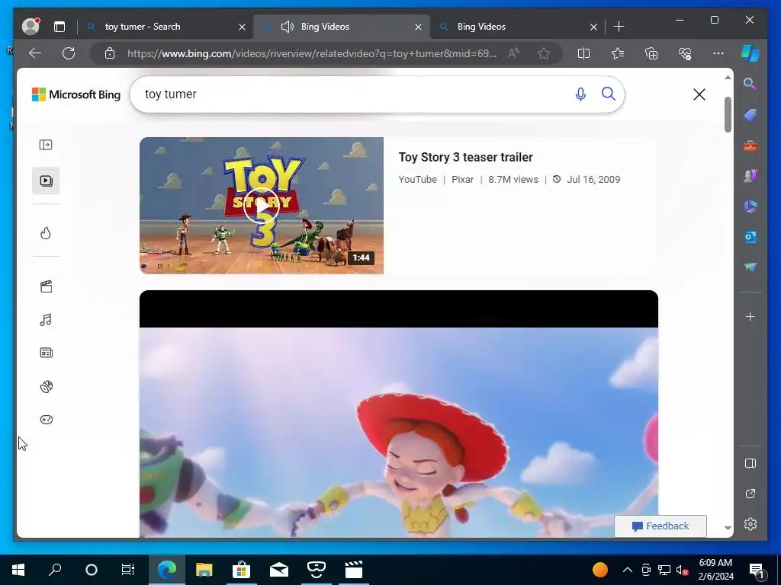Screen dimensions: 781x585
Task: Open sidebar Shopping tag icon
Action: tap(750, 115)
